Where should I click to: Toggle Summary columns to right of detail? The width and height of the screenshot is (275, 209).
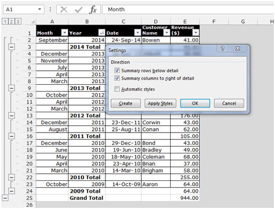coord(117,78)
